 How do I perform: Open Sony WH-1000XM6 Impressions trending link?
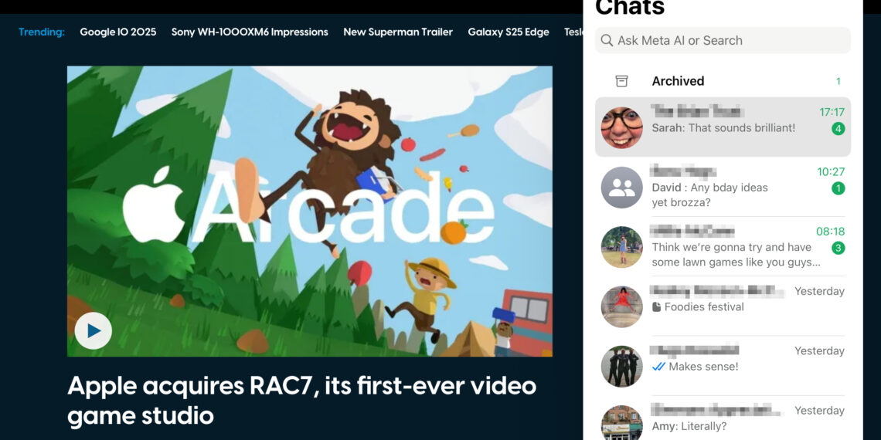click(250, 32)
